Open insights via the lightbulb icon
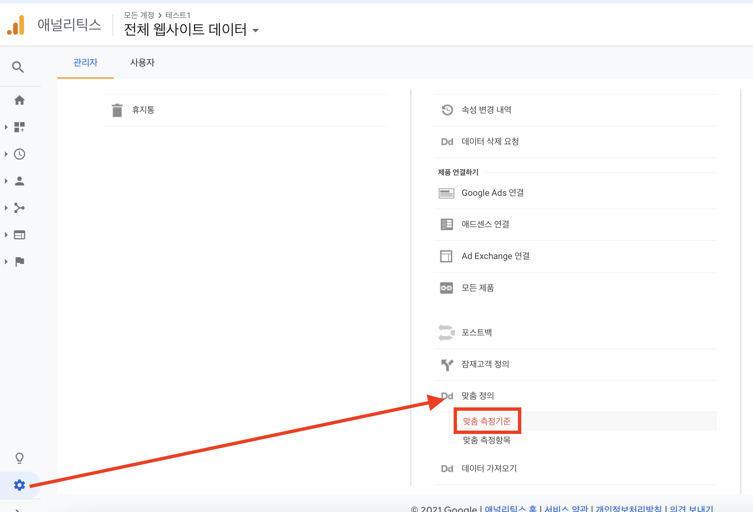This screenshot has height=512, width=753. (x=20, y=458)
